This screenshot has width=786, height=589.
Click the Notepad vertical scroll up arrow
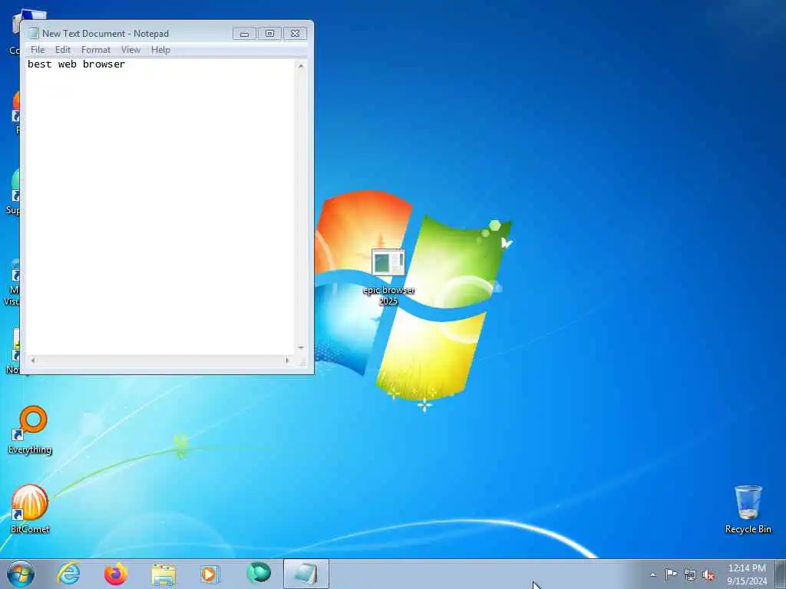point(301,66)
